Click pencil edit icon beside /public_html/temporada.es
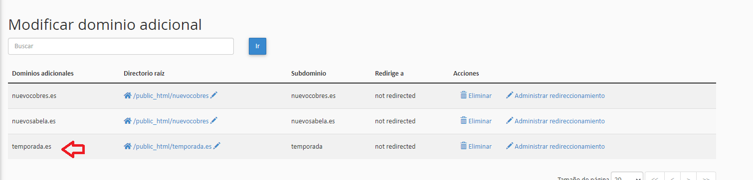Viewport: 753px width, 180px height. point(217,146)
